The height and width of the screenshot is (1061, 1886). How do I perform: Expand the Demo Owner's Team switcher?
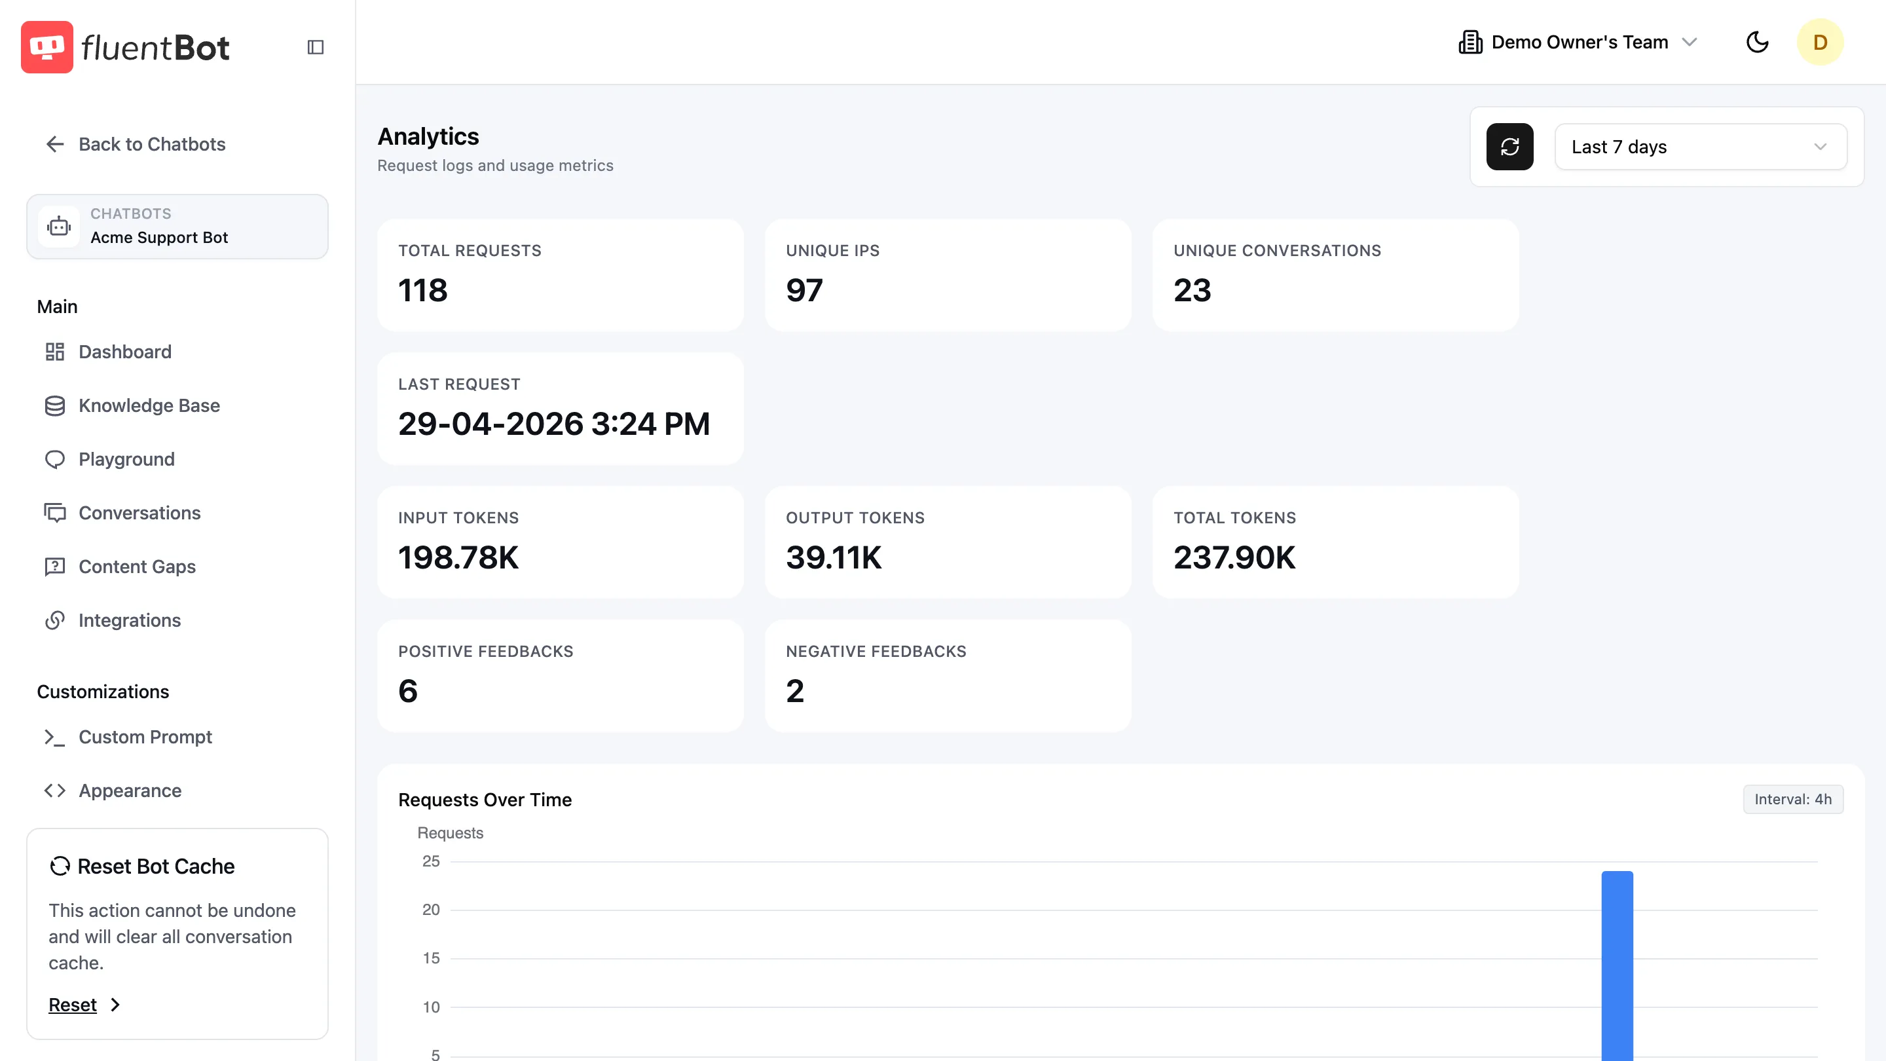1578,42
